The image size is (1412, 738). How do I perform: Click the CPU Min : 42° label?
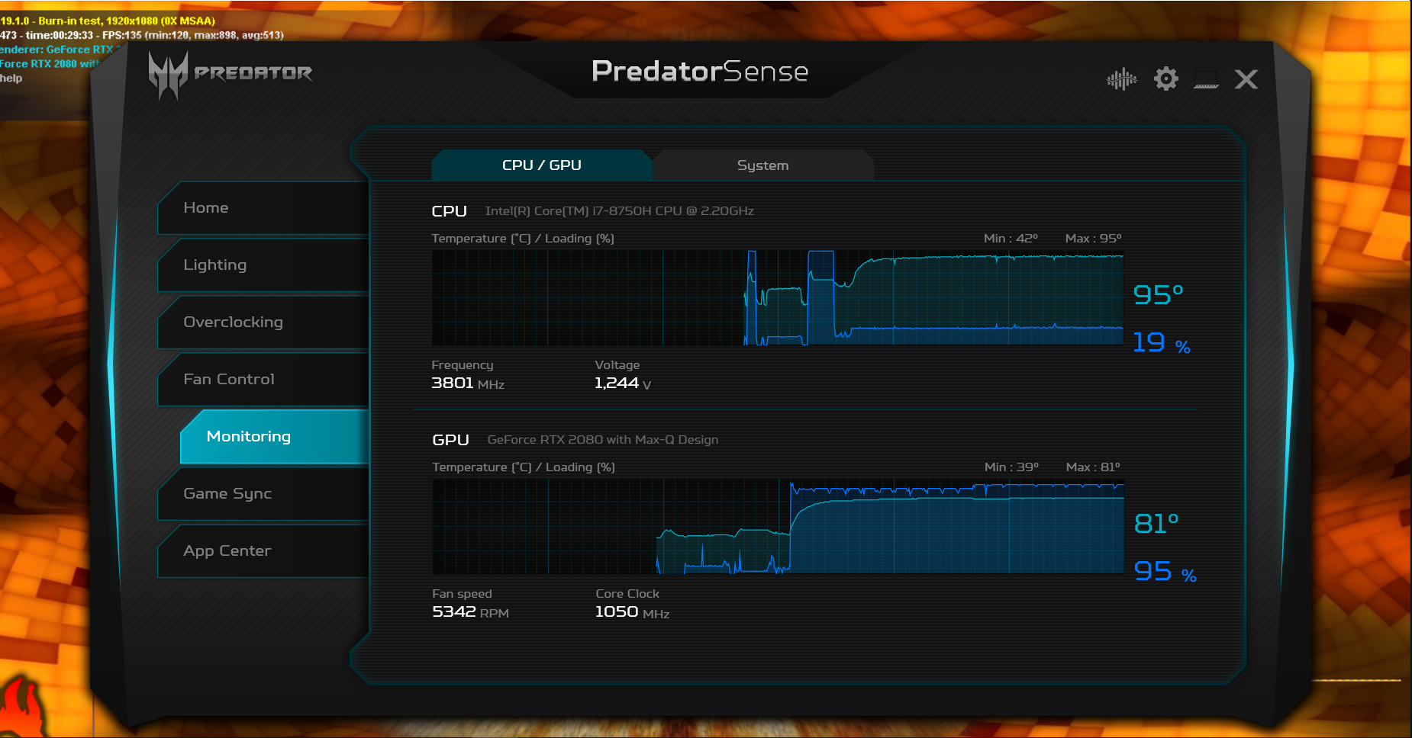tap(1011, 239)
